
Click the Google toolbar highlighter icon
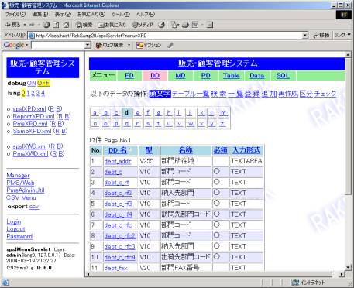[170, 45]
